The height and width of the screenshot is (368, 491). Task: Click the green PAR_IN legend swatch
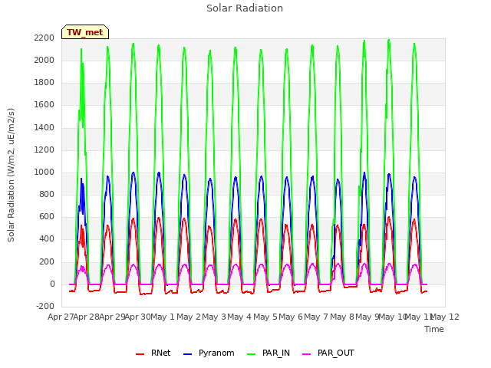click(252, 354)
